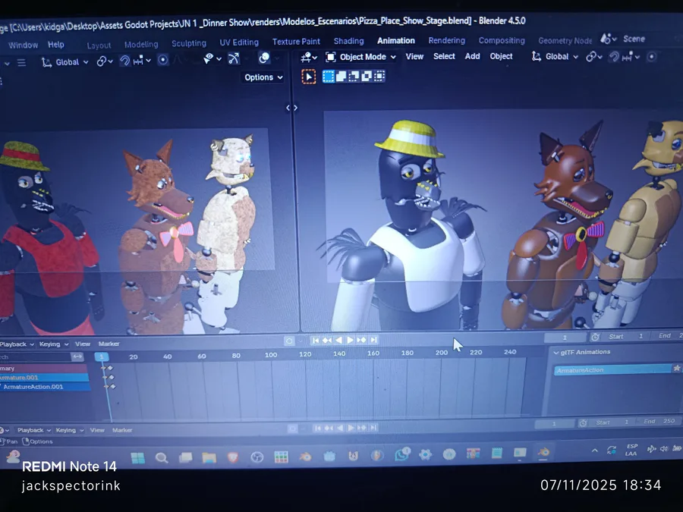This screenshot has height=512, width=683.
Task: Open pivot point dropdown in left viewport
Action: [x=105, y=61]
